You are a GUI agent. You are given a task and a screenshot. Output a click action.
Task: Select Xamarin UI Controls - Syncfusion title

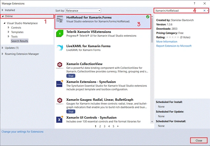[91, 117]
